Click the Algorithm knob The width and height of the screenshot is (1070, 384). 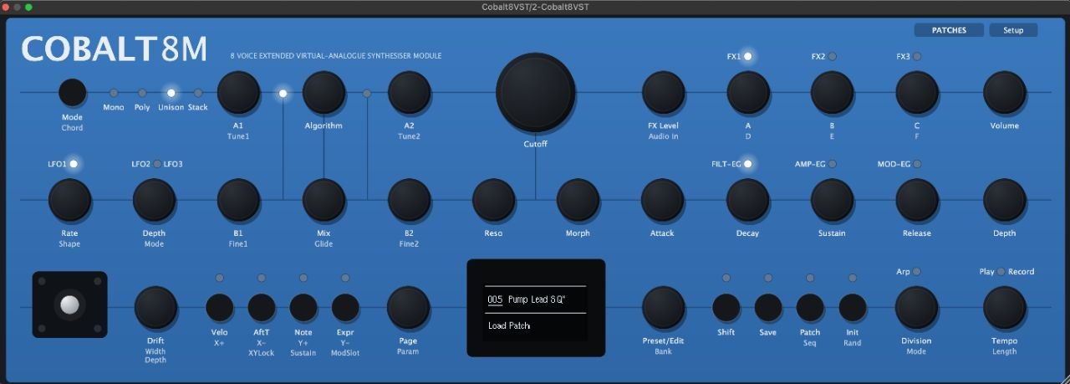(x=324, y=93)
